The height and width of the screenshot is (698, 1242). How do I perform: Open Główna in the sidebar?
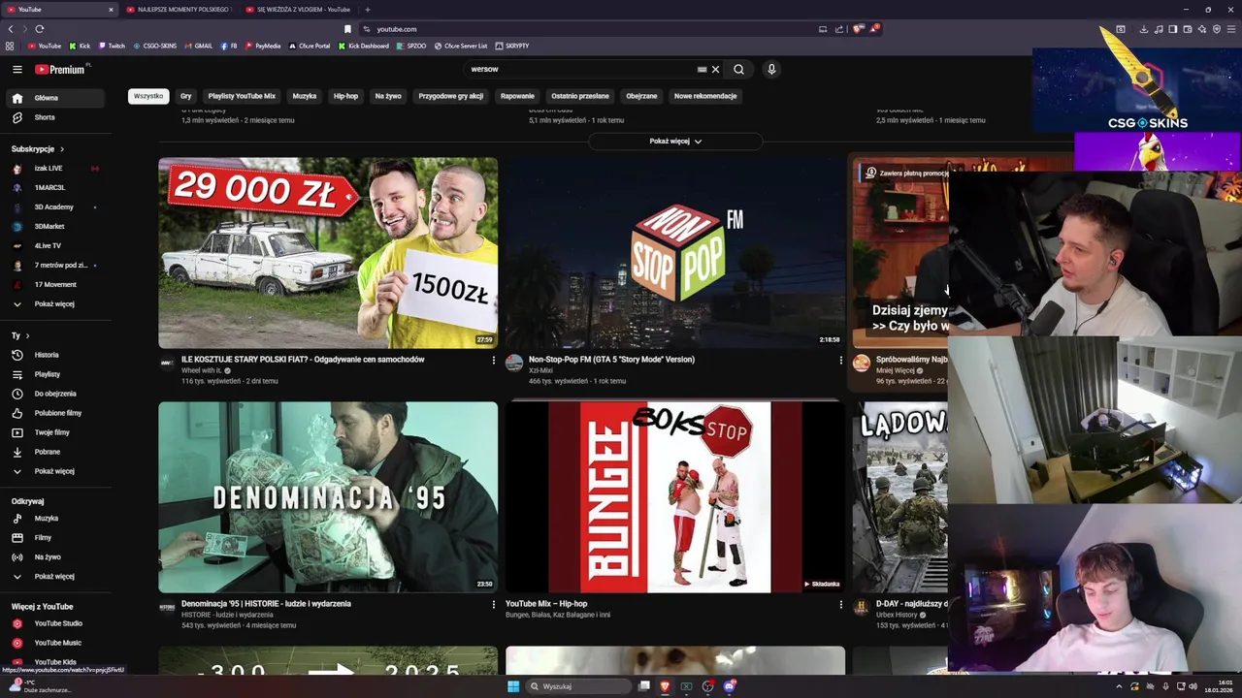coord(56,98)
